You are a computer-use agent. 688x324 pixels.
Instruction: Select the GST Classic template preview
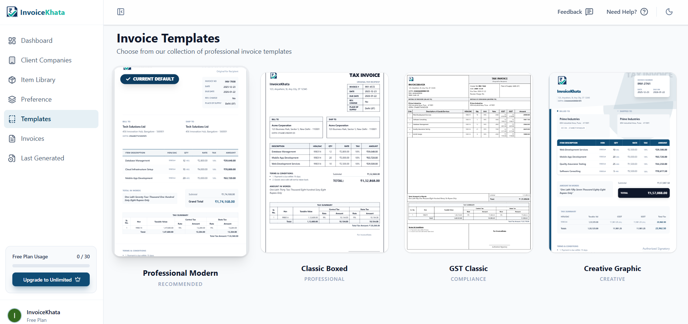[x=469, y=162]
